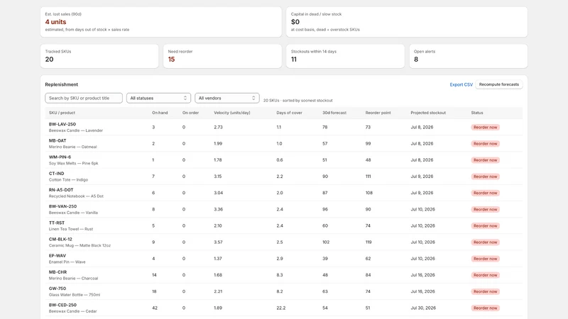Click 30d forecast 102 value
The width and height of the screenshot is (568, 319).
click(x=326, y=242)
